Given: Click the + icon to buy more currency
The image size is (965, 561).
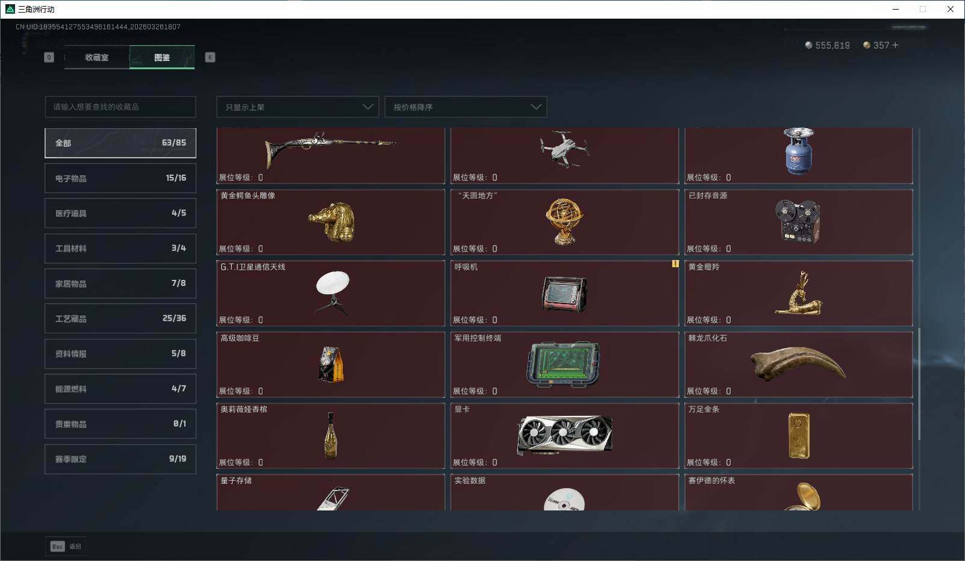Looking at the screenshot, I should click(896, 45).
